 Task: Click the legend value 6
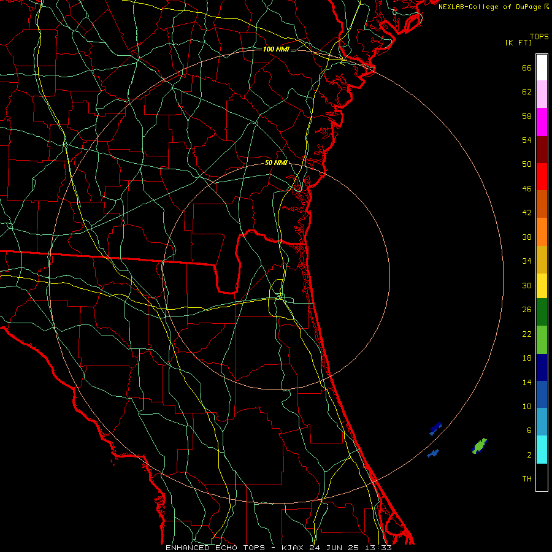[529, 431]
